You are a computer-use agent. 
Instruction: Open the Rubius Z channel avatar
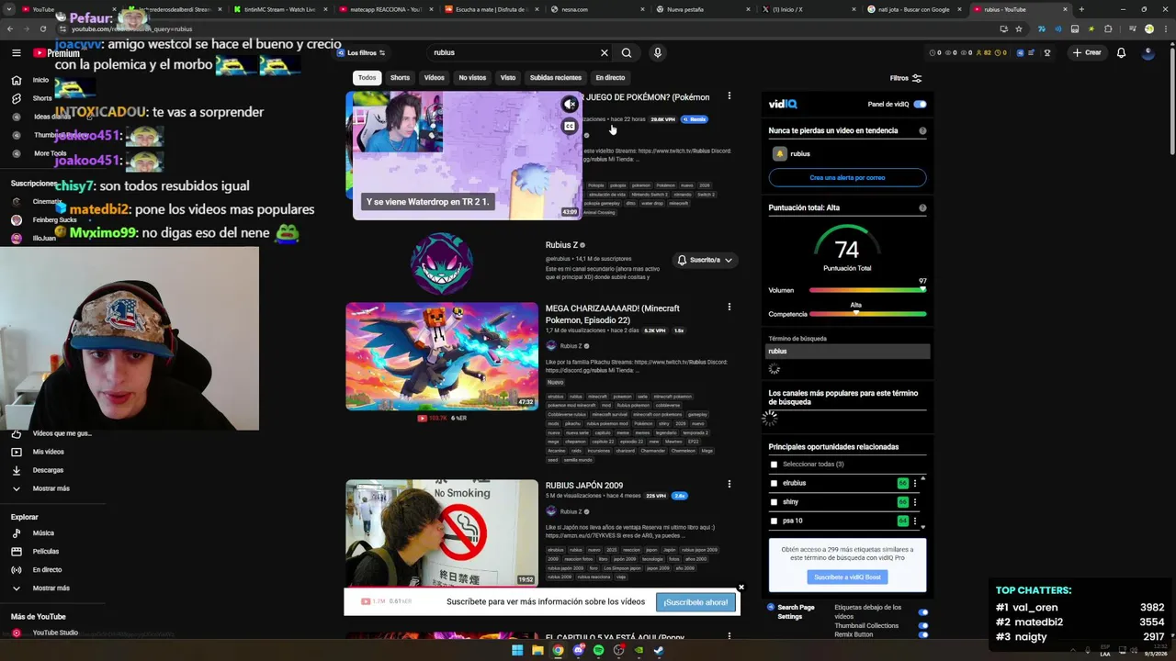coord(442,263)
